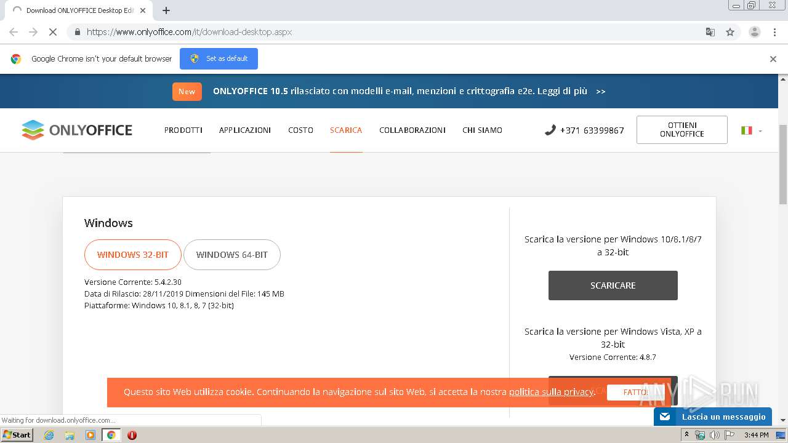This screenshot has width=788, height=443.
Task: Click the Chrome logo in notification bar
Action: 16,59
